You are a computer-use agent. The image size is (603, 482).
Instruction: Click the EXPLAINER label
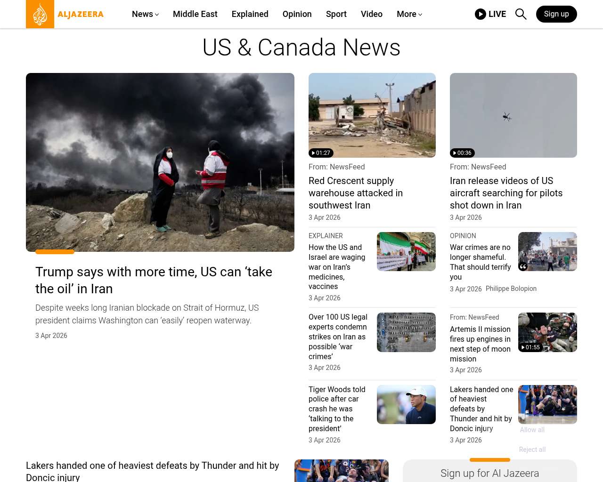pos(326,236)
